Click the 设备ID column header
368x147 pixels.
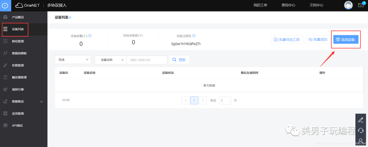pos(64,73)
